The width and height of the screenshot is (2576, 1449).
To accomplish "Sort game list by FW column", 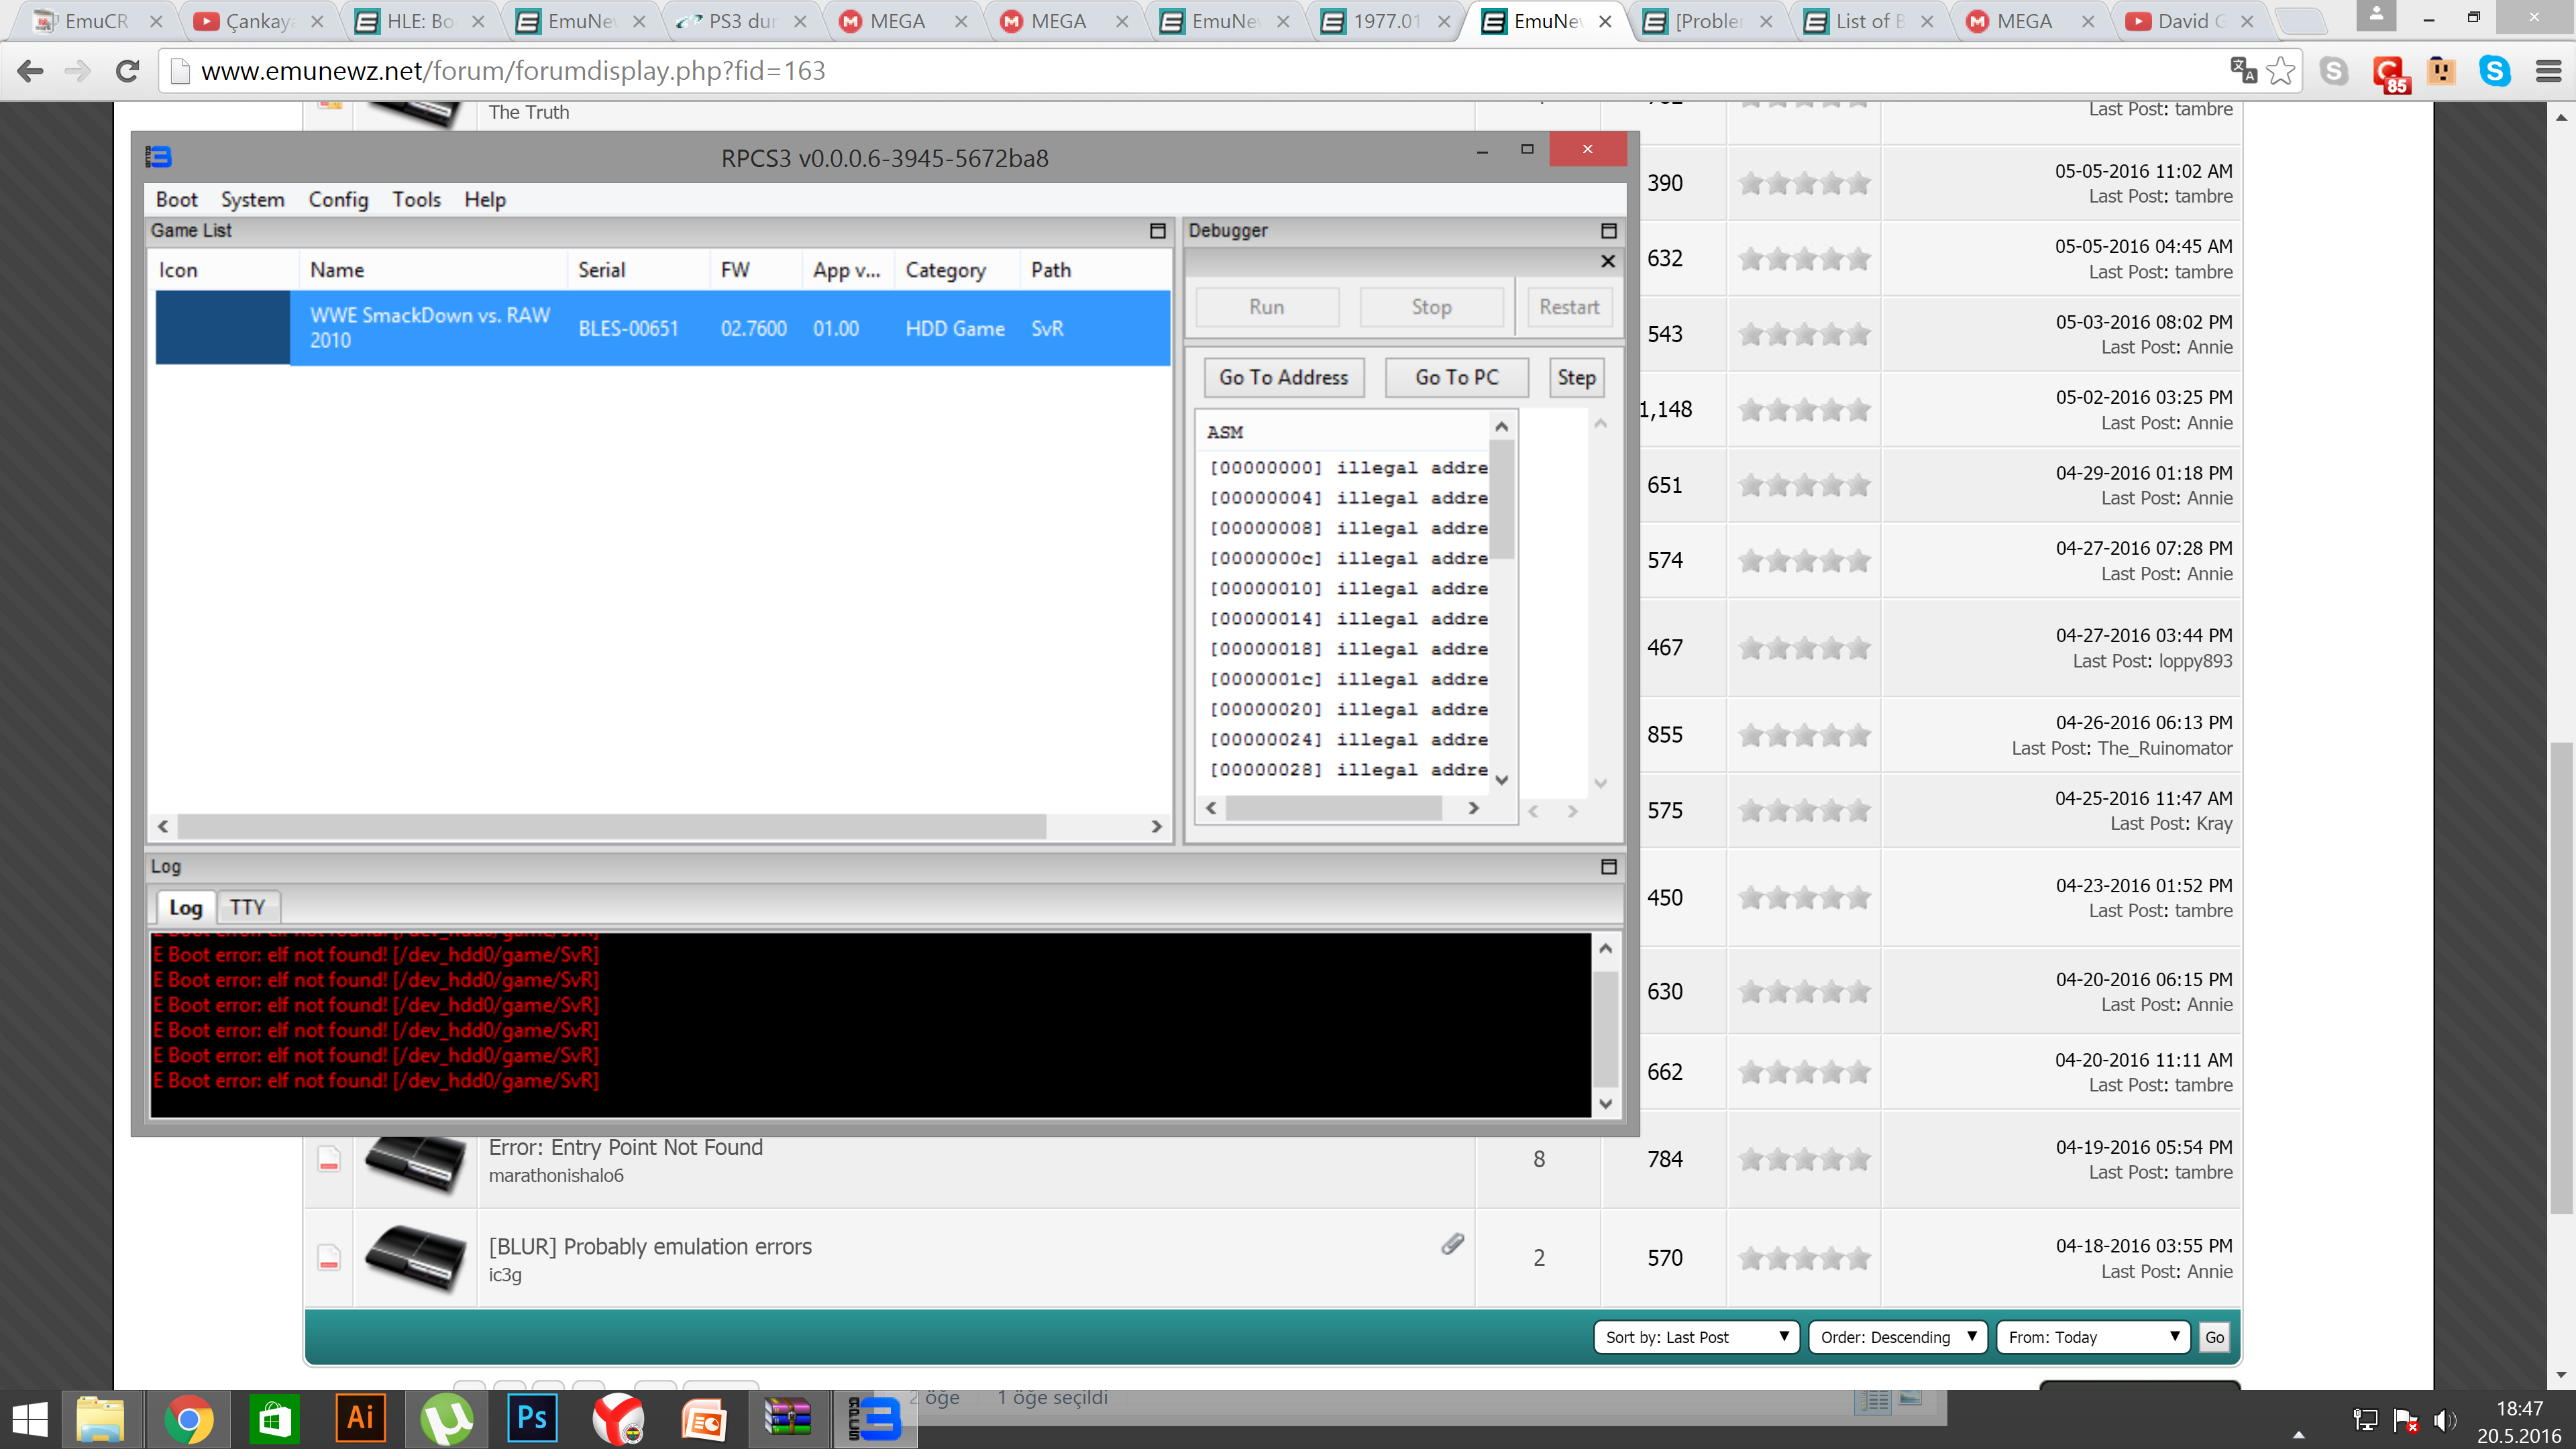I will [755, 270].
